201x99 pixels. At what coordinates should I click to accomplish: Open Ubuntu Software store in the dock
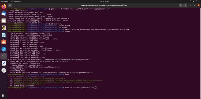click(4, 42)
